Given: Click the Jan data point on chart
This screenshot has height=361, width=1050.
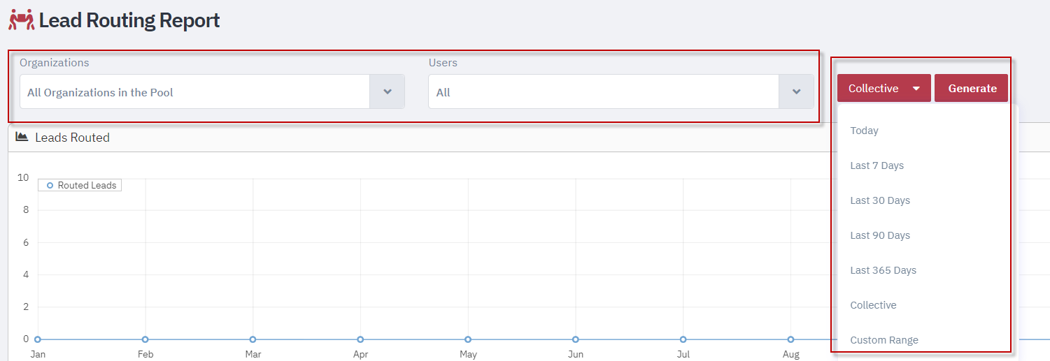Looking at the screenshot, I should coord(38,339).
